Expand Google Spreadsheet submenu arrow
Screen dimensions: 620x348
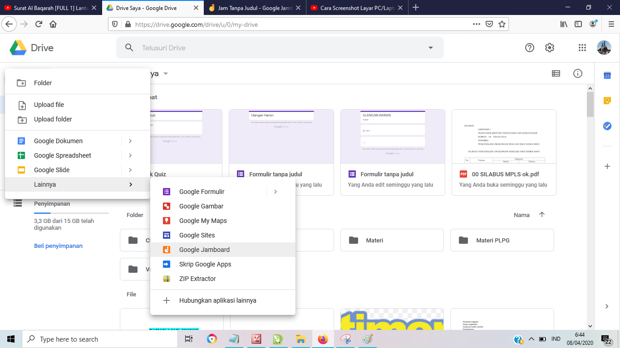(130, 155)
